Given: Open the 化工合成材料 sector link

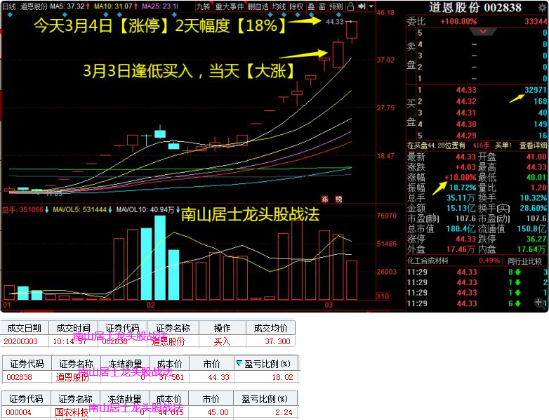Looking at the screenshot, I should click(428, 261).
